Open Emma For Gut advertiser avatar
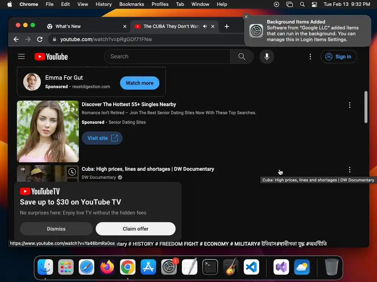The height and width of the screenshot is (282, 377). (32, 82)
